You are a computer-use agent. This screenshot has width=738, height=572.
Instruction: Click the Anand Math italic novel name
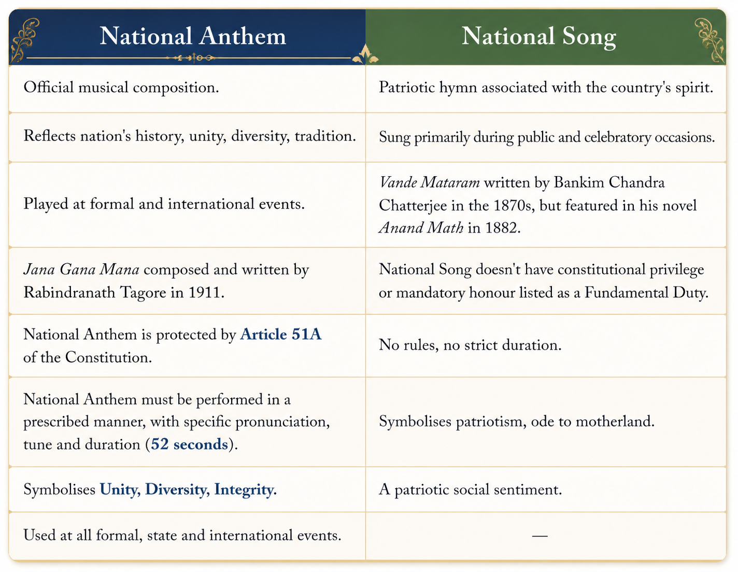click(421, 228)
